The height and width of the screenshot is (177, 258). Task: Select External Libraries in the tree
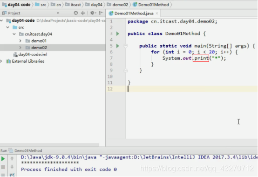(28, 61)
